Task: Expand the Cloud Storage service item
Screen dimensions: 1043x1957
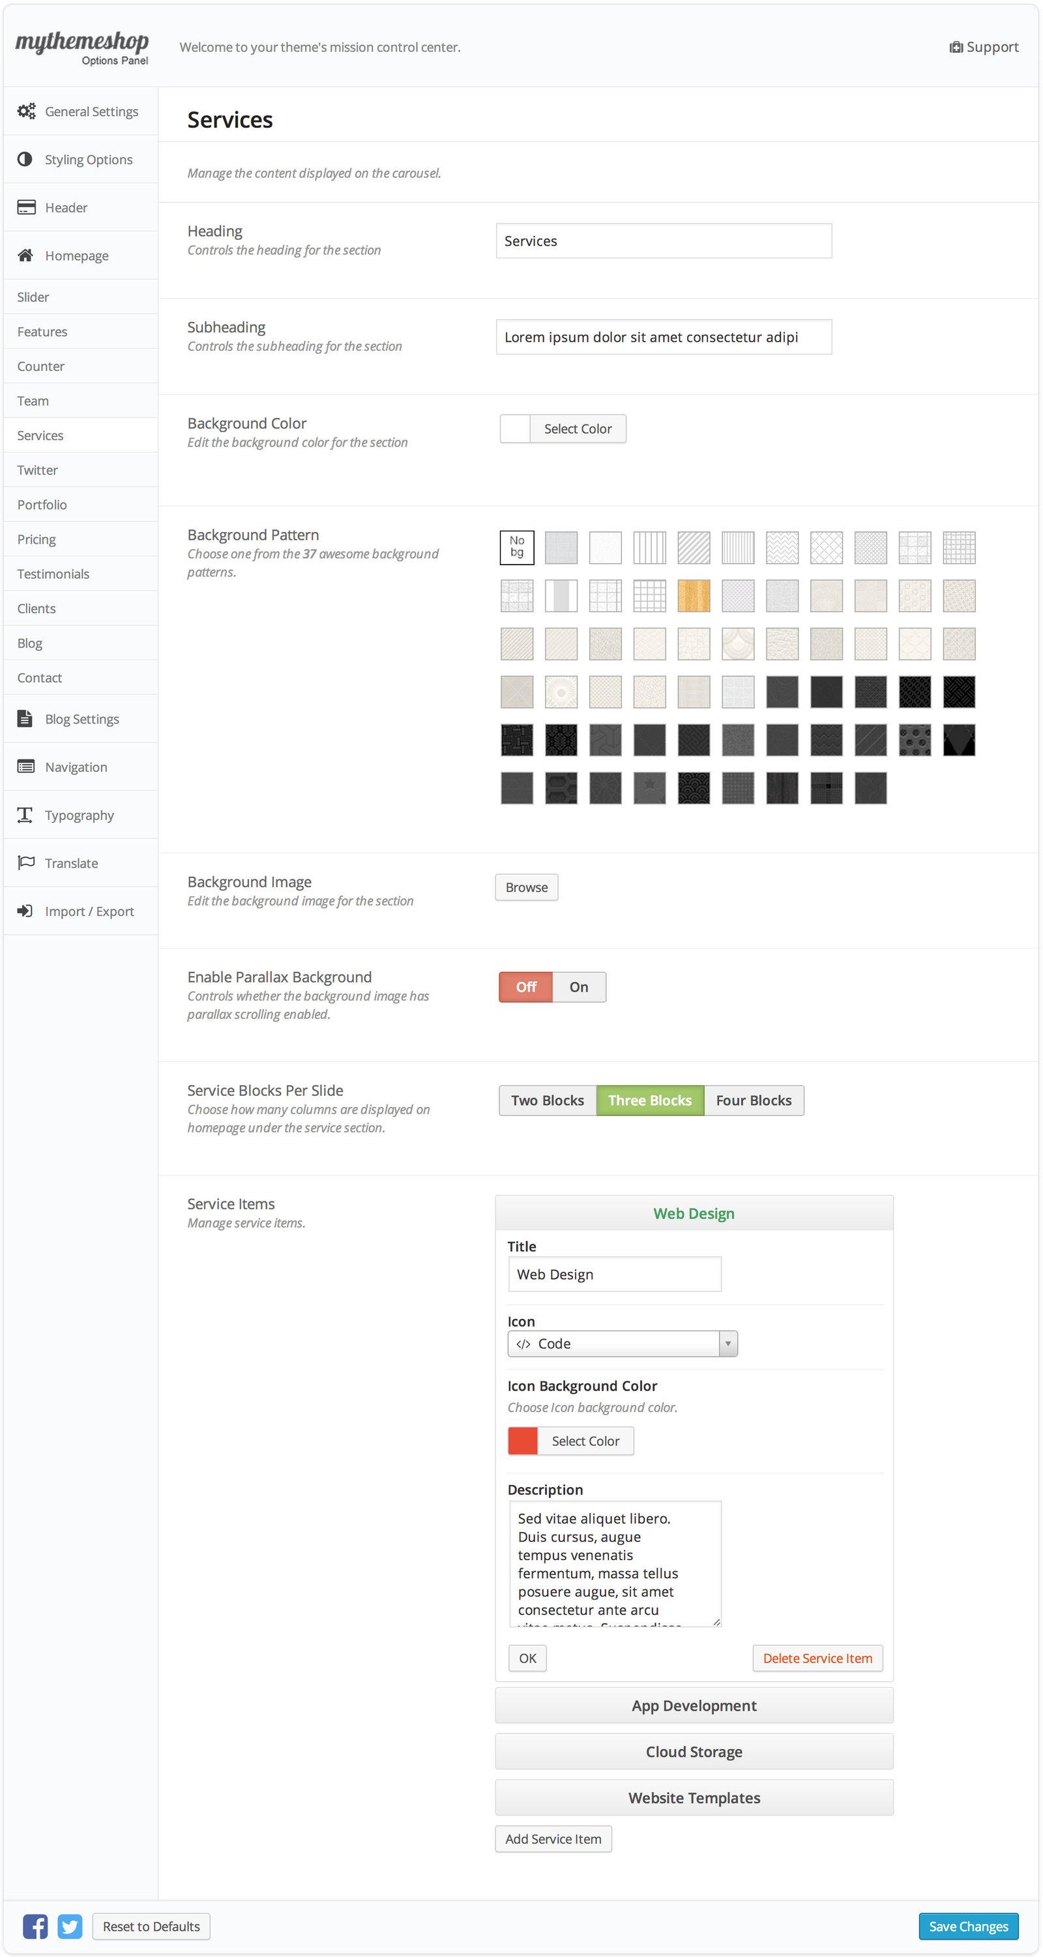Action: [x=694, y=1751]
